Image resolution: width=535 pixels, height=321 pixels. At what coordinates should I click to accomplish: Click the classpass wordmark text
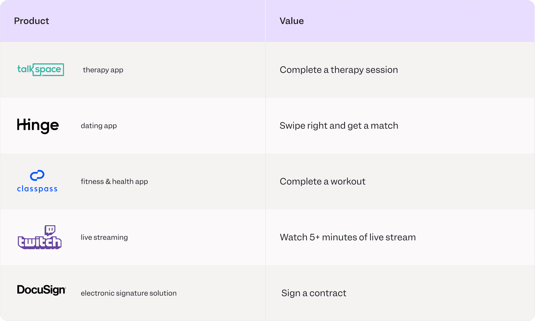(x=37, y=189)
